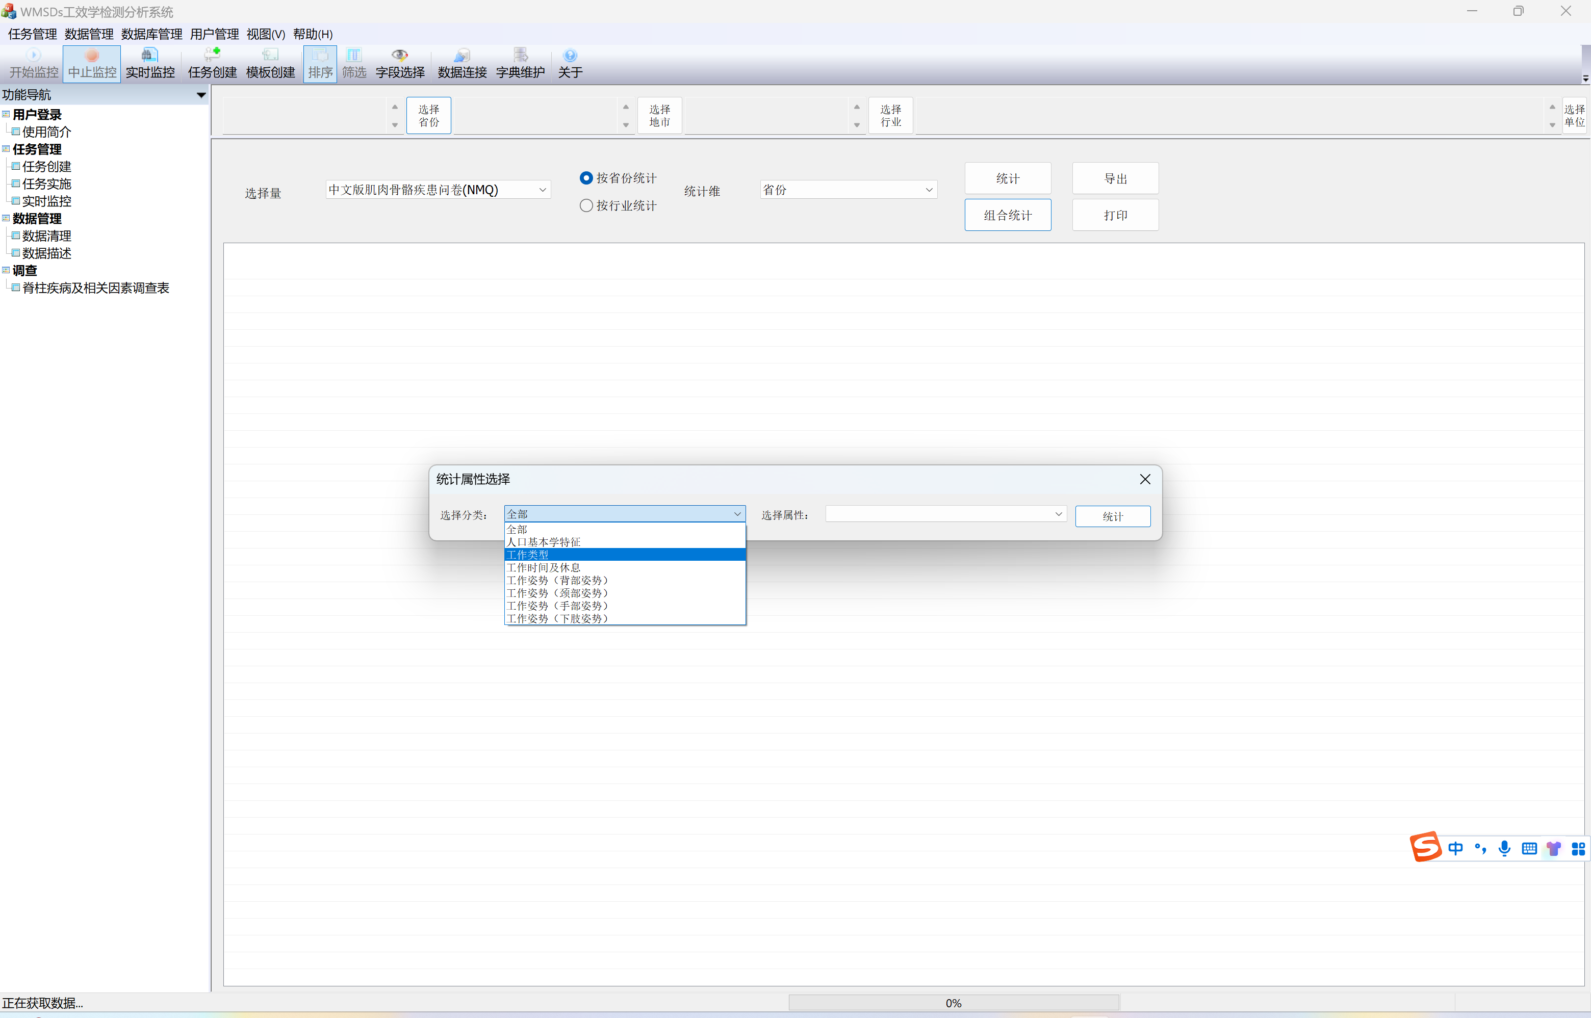Click the 组合统计 button

pos(1008,215)
